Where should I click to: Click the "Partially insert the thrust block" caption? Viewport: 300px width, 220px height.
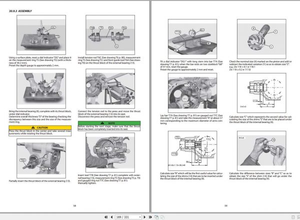click(39, 181)
